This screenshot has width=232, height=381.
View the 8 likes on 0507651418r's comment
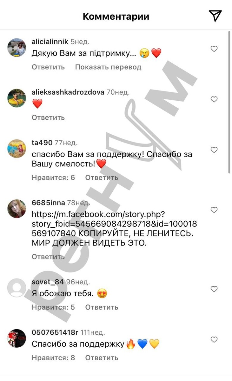53,358
